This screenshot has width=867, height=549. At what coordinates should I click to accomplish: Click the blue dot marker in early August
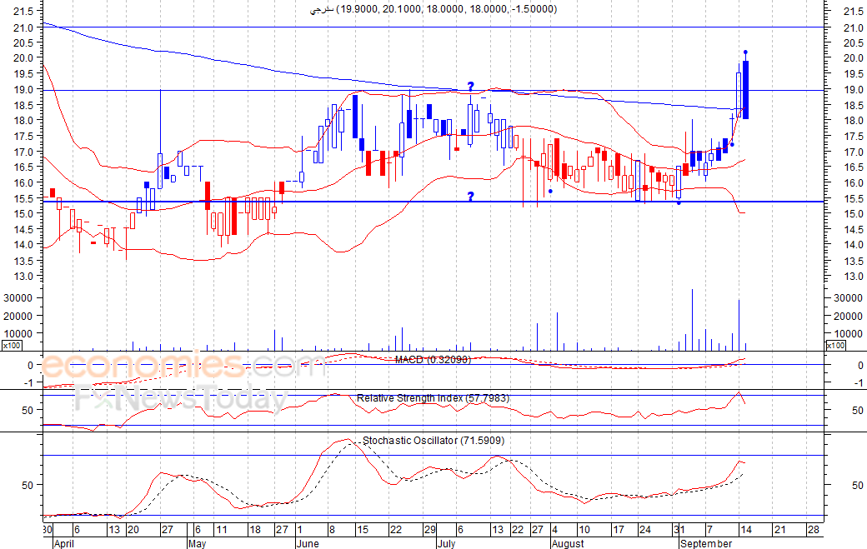click(551, 191)
